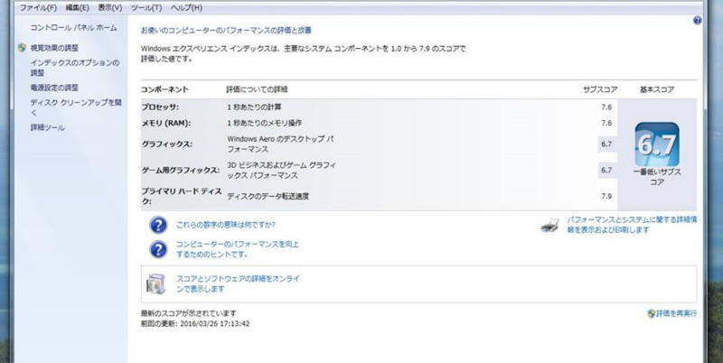Click the printer icon
Image resolution: width=723 pixels, height=363 pixels.
tap(549, 225)
